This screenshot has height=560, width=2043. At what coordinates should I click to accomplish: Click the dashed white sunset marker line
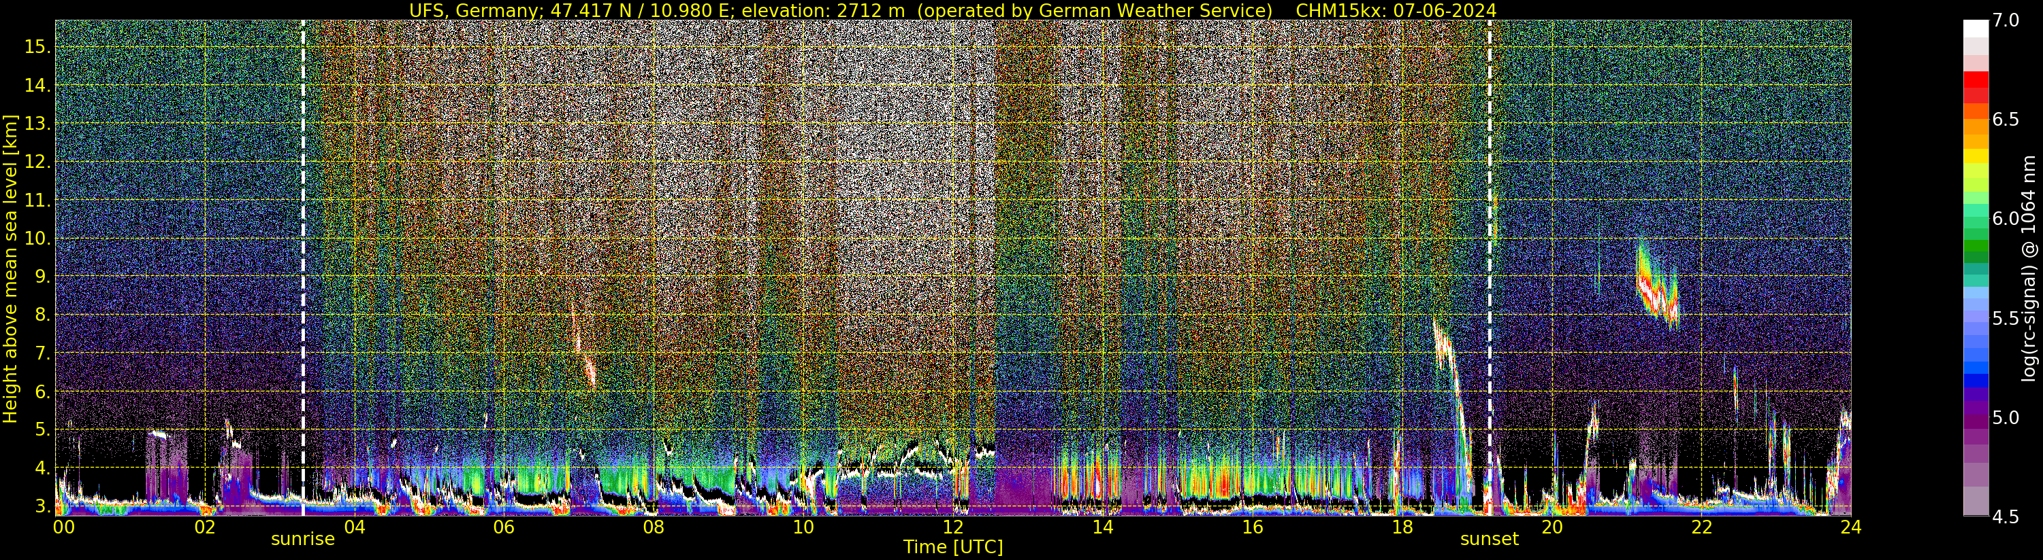pyautogui.click(x=1490, y=268)
